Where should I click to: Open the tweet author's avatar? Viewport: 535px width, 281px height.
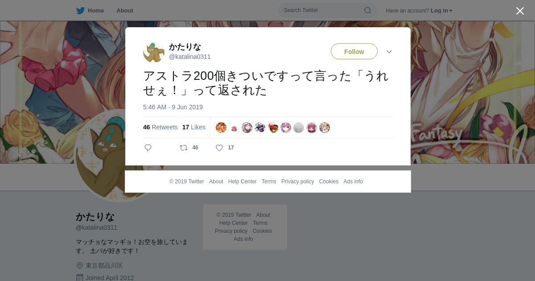click(x=154, y=52)
